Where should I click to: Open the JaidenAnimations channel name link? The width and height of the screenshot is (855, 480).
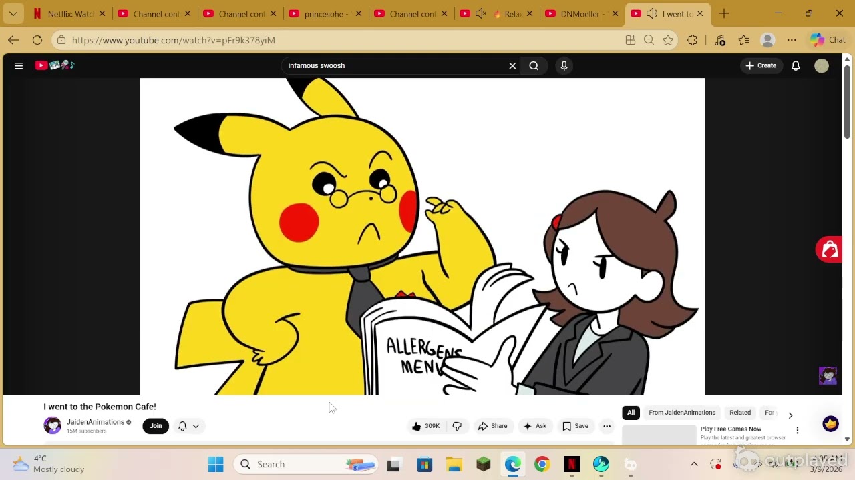coord(96,422)
